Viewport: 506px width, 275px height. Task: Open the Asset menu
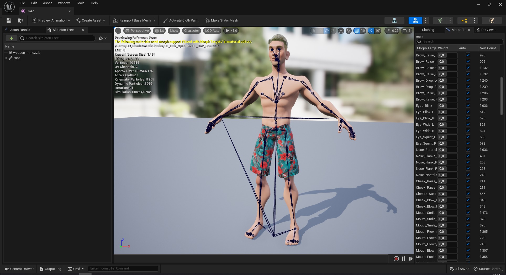tap(48, 3)
